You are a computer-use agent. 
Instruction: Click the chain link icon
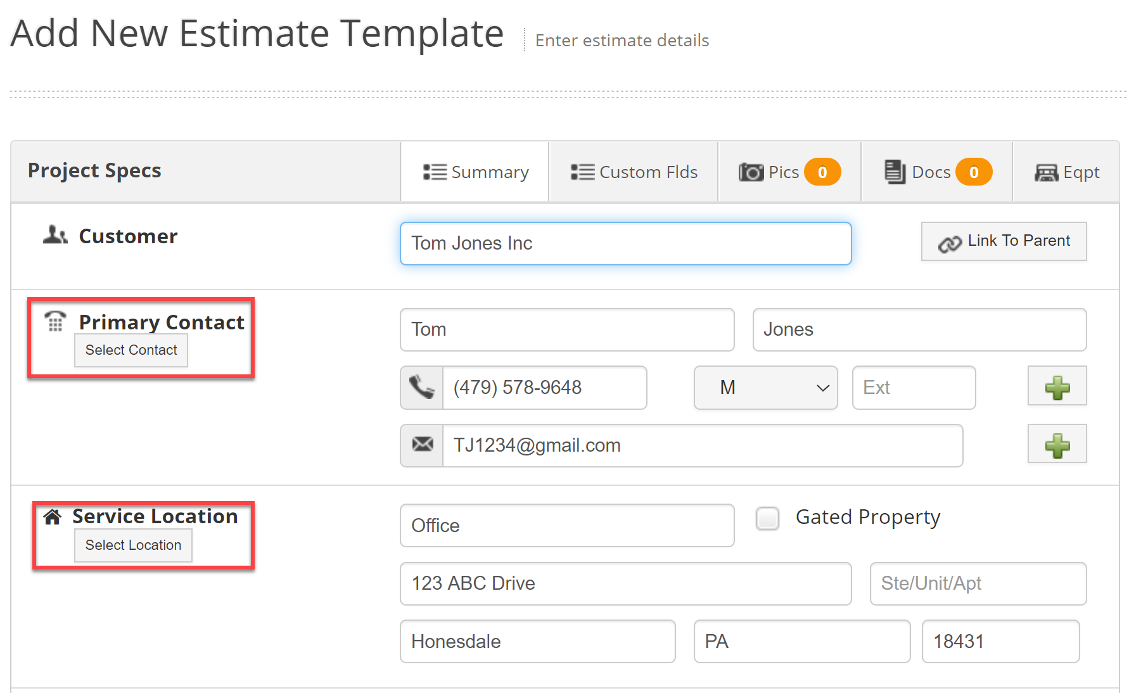(950, 244)
